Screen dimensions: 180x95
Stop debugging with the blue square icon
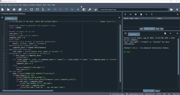tap(78, 9)
